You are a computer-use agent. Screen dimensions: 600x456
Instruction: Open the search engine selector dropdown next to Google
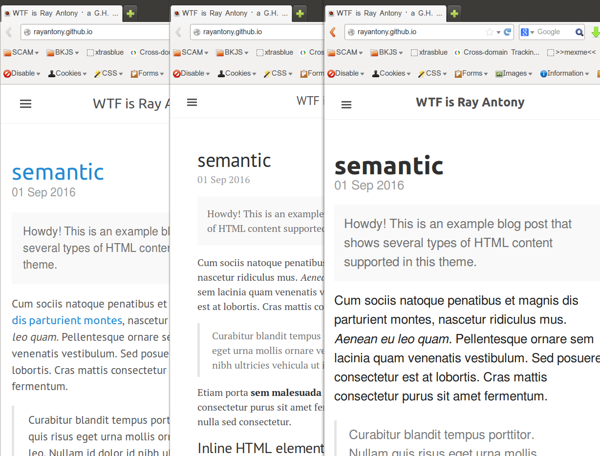click(x=528, y=32)
